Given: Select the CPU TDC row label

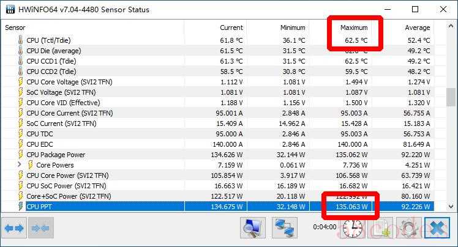Looking at the screenshot, I should (40, 134).
